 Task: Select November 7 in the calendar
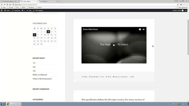click(x=35, y=35)
